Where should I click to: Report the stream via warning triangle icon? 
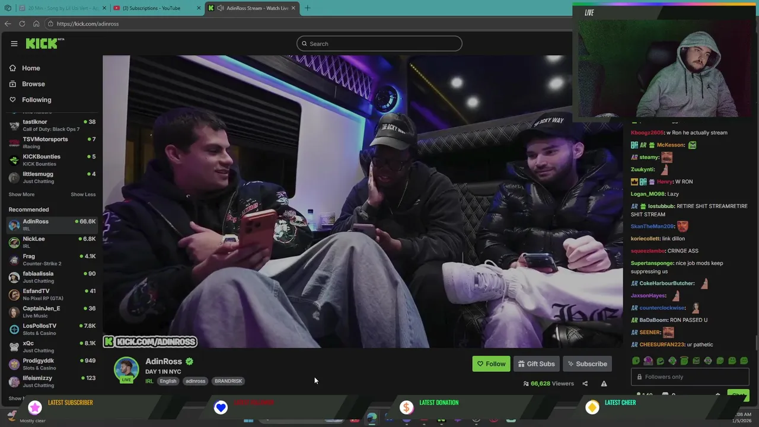604,384
